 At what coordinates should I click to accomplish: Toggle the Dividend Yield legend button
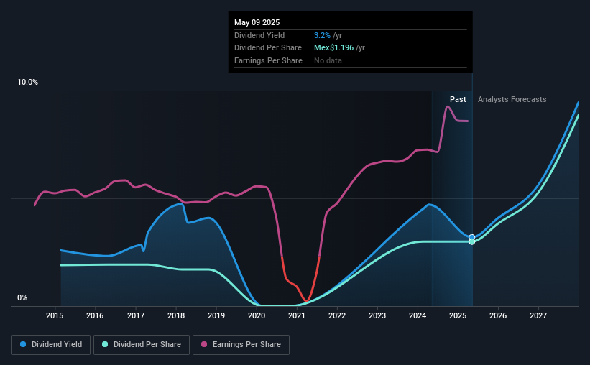click(51, 345)
